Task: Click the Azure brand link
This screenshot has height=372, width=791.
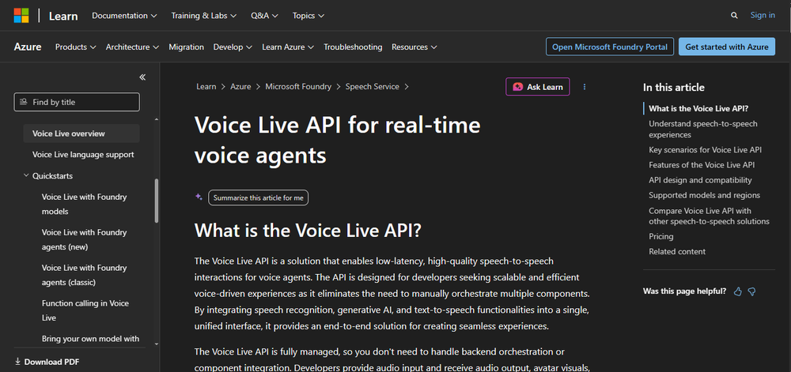Action: (x=27, y=47)
